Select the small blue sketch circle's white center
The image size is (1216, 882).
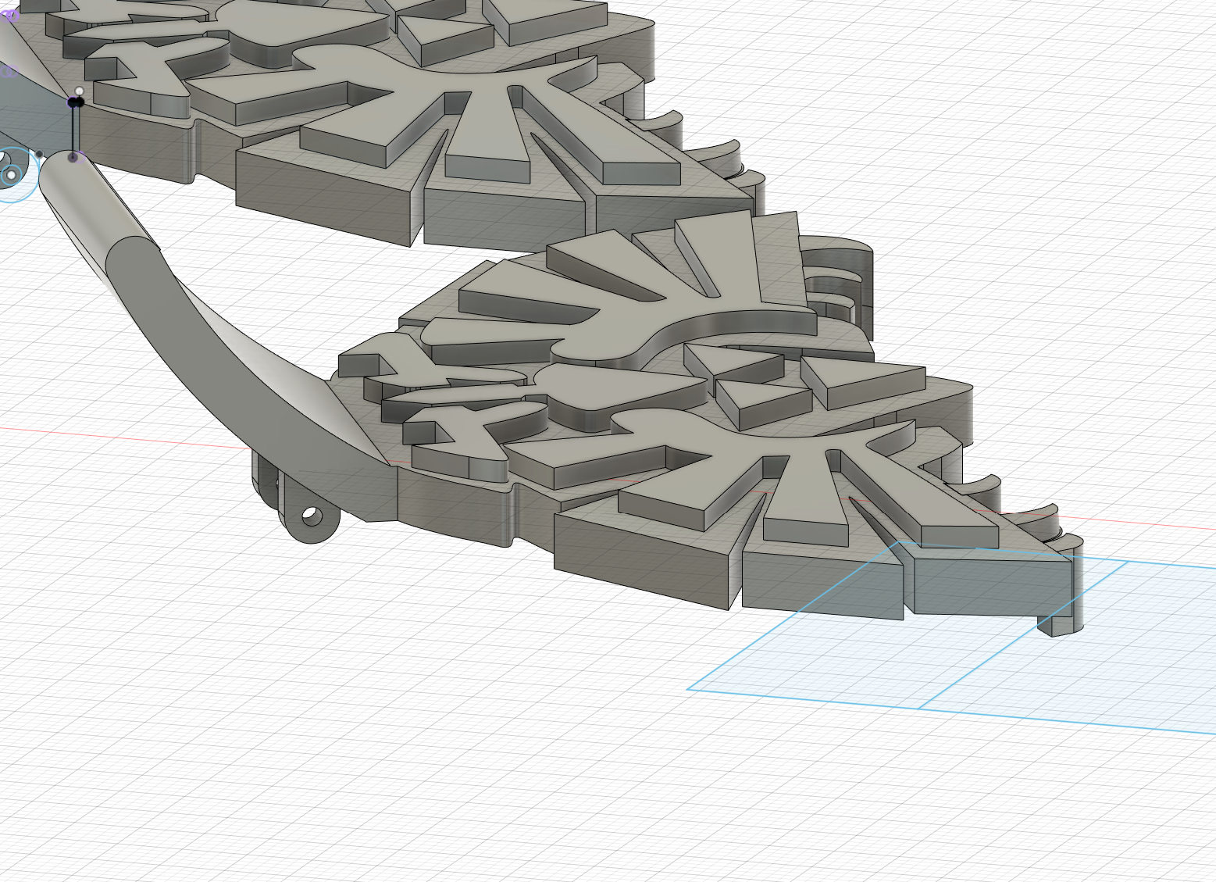11,175
